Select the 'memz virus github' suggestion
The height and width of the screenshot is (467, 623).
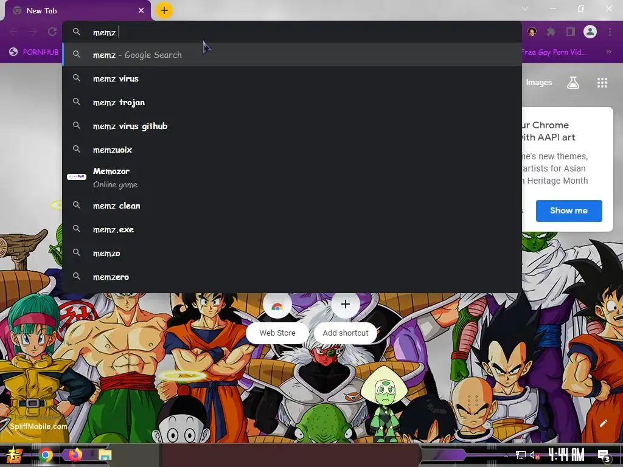click(x=292, y=126)
